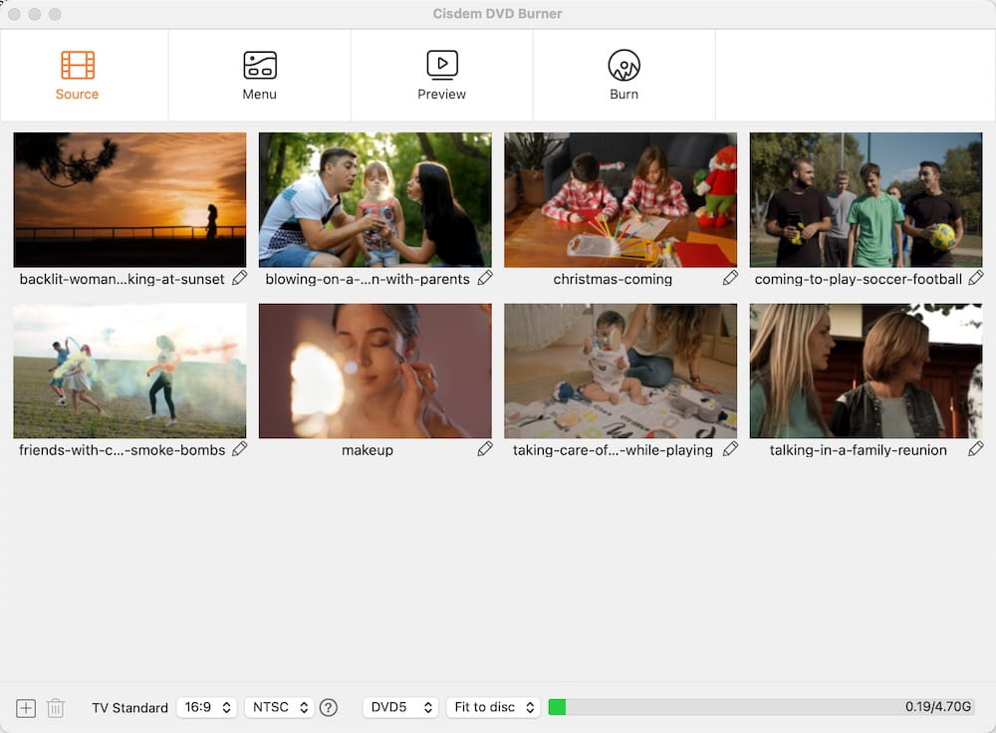Click the add video plus icon
This screenshot has width=996, height=733.
[25, 707]
